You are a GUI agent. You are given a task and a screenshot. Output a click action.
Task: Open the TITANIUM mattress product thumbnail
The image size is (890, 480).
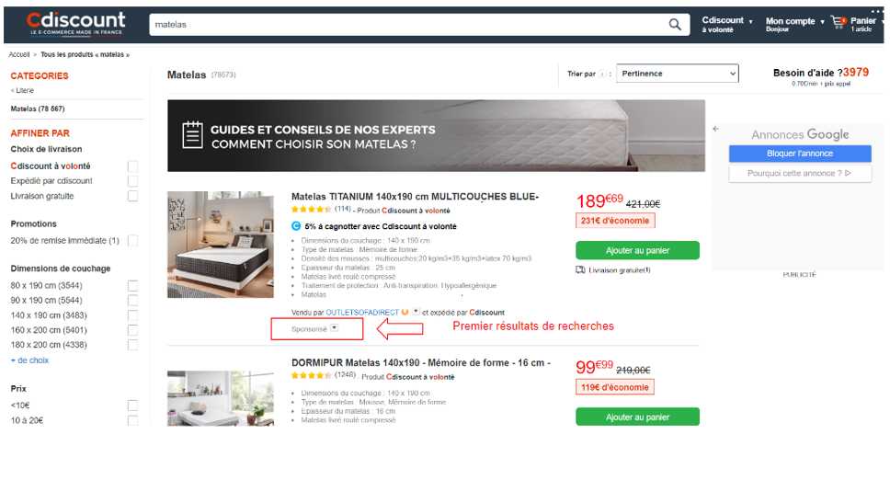[221, 245]
